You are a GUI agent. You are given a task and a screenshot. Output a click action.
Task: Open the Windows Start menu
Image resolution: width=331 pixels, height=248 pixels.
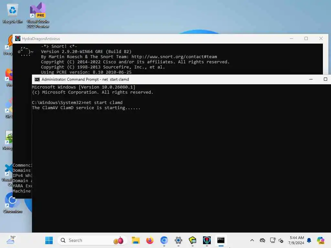pyautogui.click(x=49, y=240)
